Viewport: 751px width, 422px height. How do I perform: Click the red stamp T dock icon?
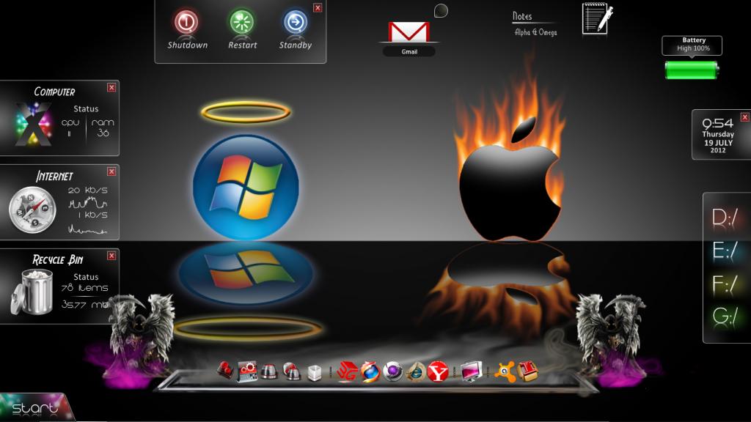(x=528, y=371)
